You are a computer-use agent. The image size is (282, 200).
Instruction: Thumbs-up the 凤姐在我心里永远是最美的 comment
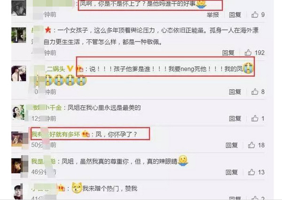click(255, 119)
